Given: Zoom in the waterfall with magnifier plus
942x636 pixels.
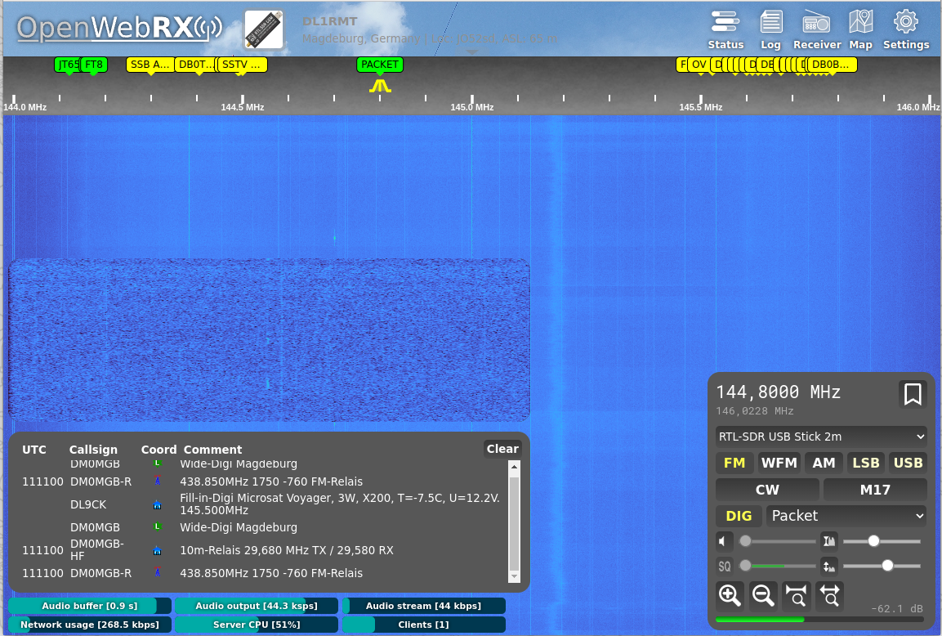Looking at the screenshot, I should (x=730, y=596).
